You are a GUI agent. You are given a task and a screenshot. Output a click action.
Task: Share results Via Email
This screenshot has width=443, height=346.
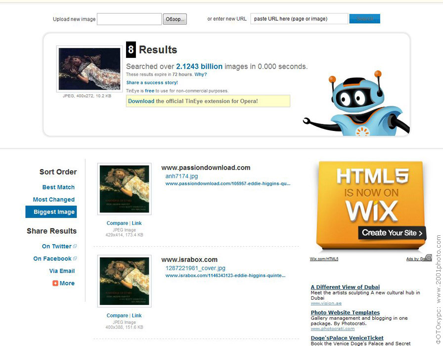coord(62,271)
